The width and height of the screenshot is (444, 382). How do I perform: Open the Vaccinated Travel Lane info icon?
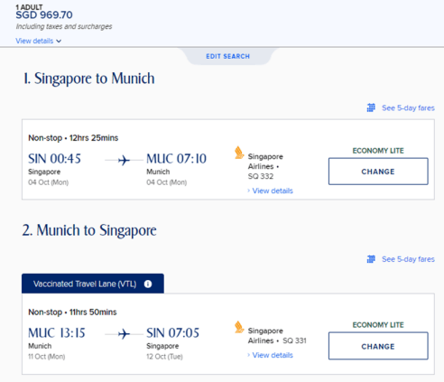(148, 284)
